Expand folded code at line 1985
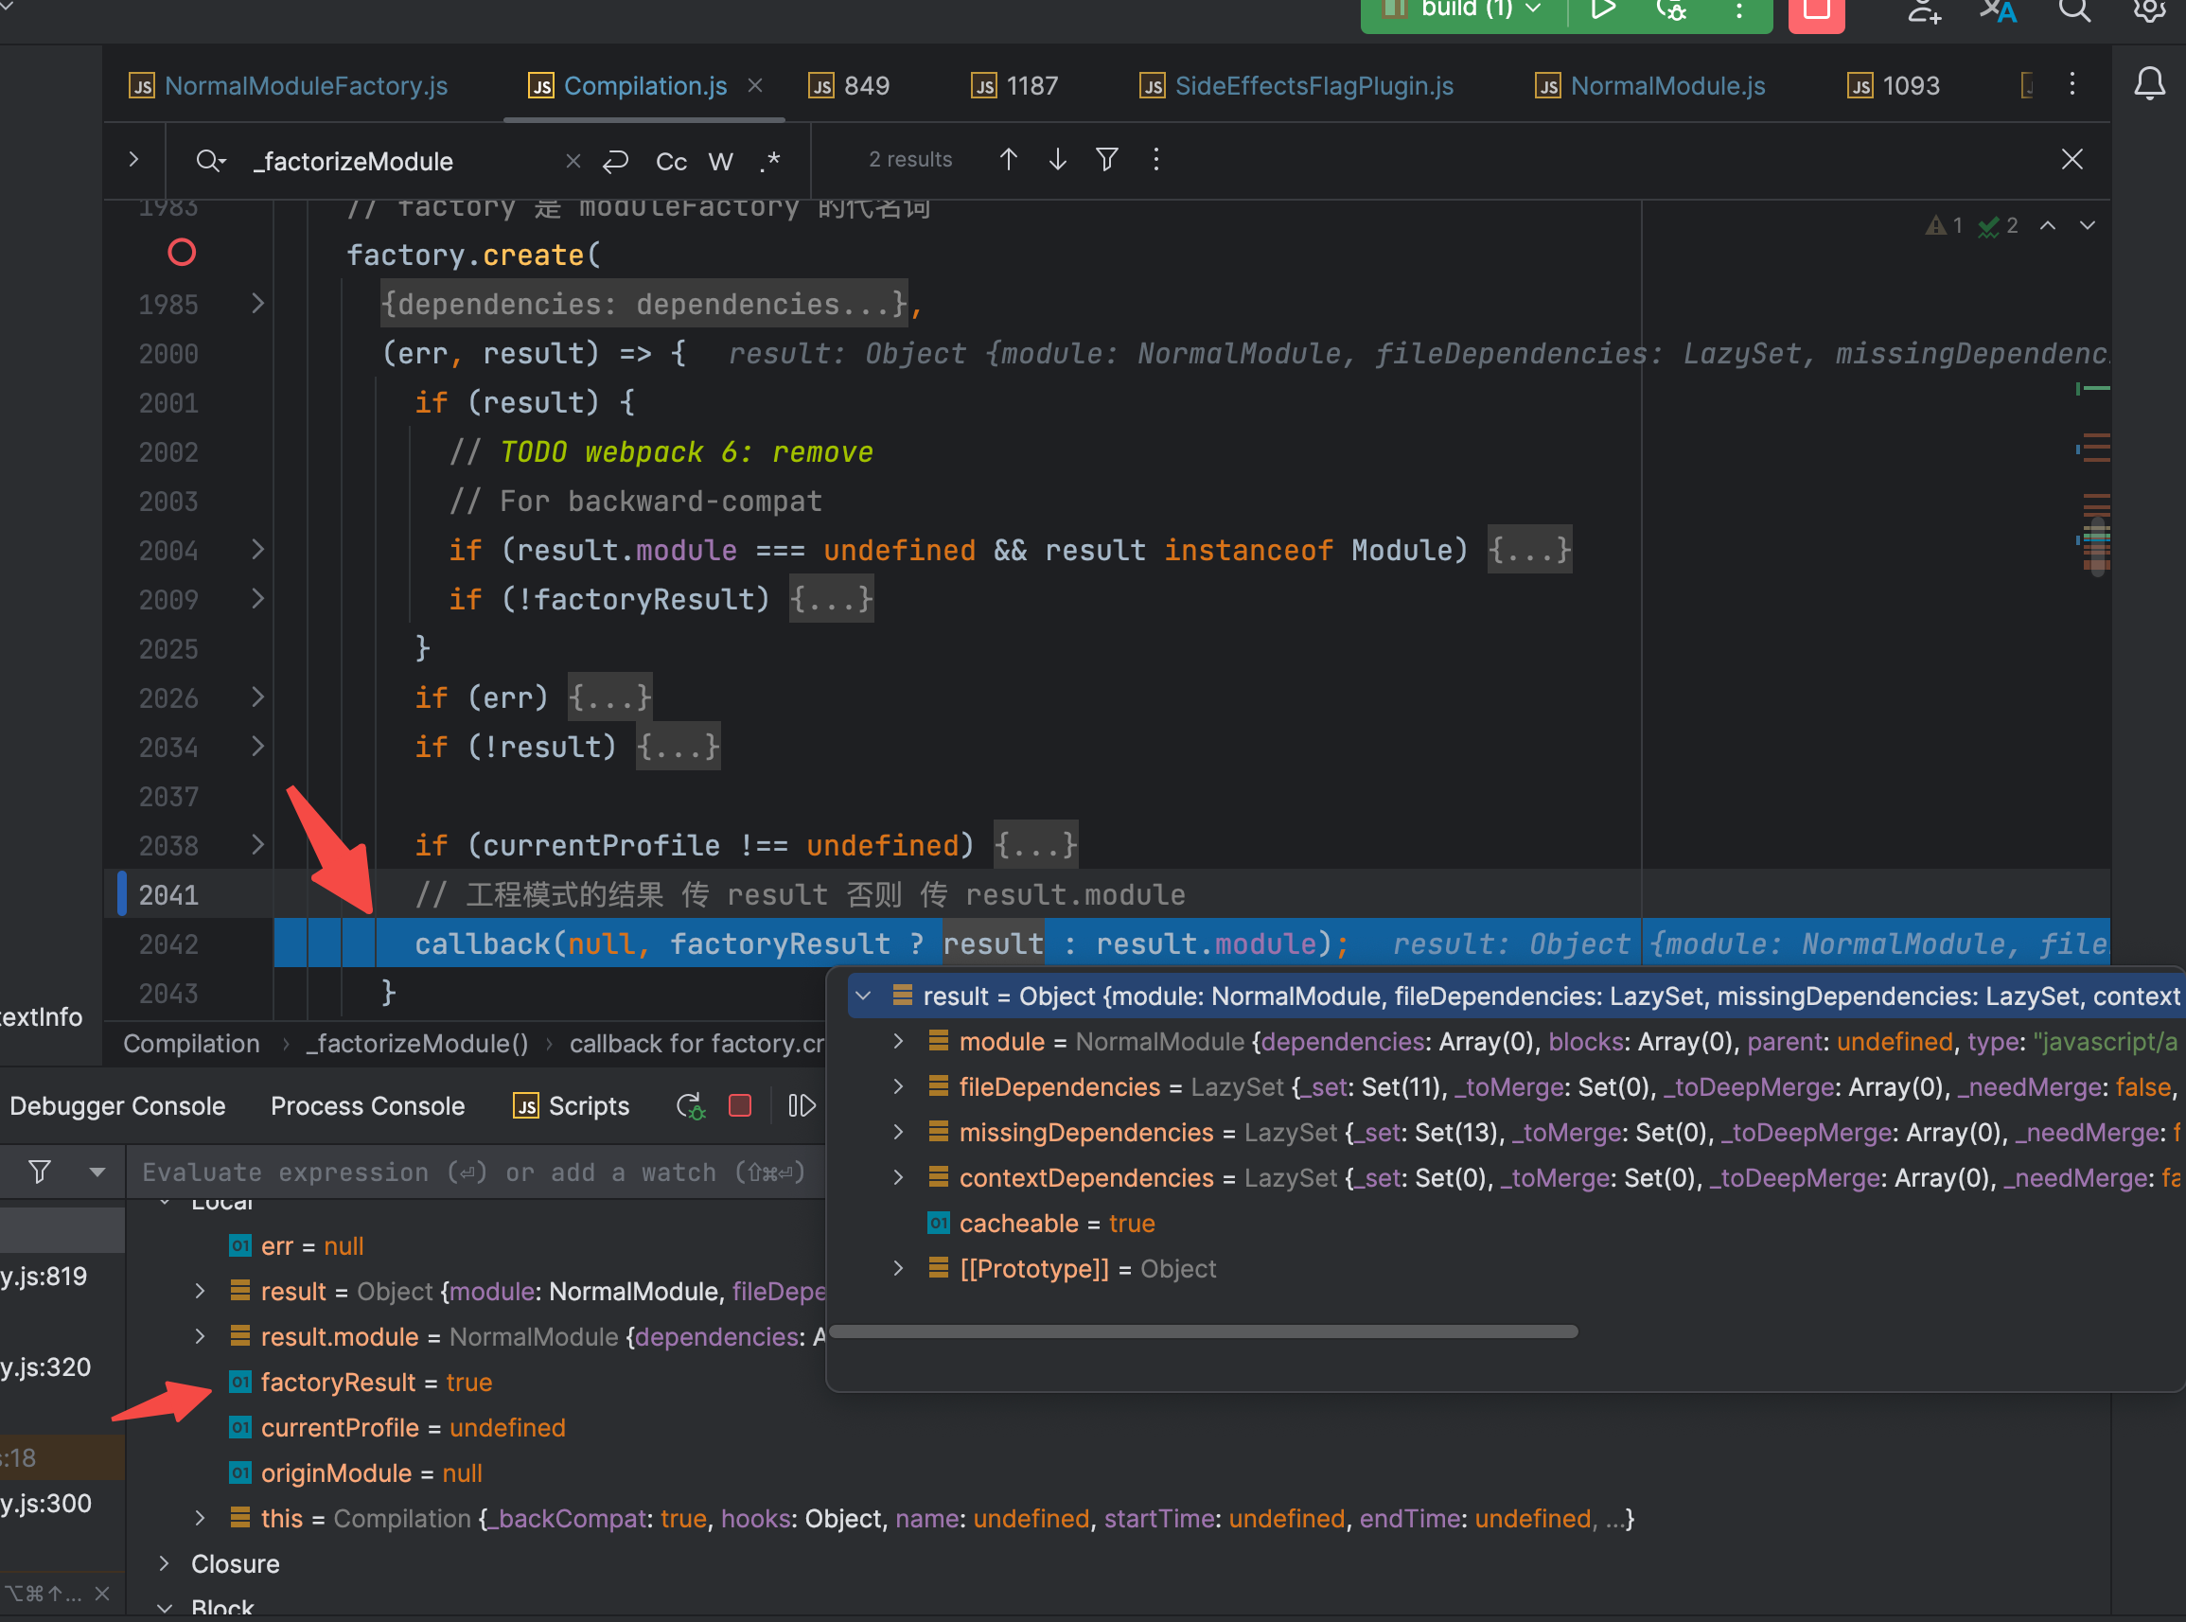Screen dimensions: 2186x1622 pyautogui.click(x=257, y=304)
